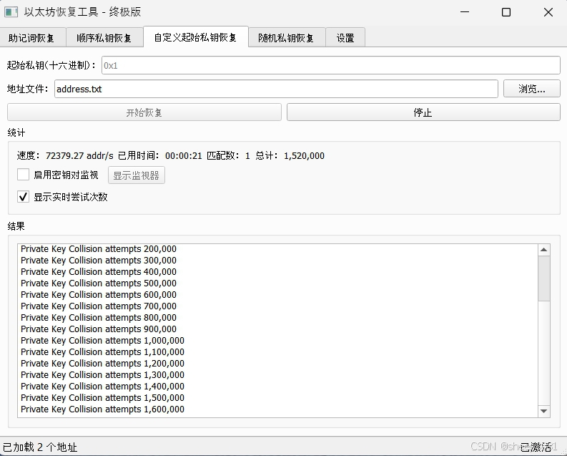Switch to the 助记词恢复 tab

tap(31, 38)
